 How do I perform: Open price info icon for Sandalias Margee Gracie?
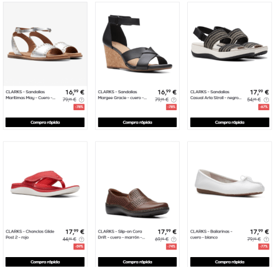point(174,100)
